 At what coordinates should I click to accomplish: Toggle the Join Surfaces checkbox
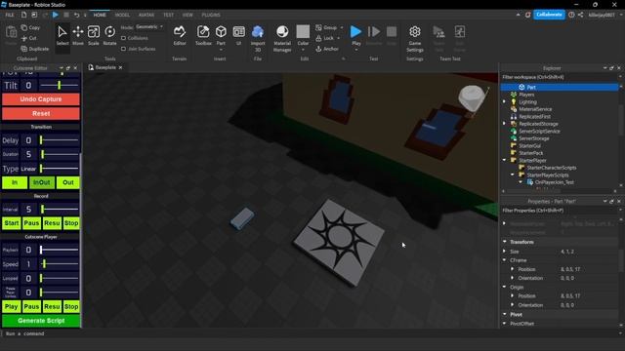(124, 49)
